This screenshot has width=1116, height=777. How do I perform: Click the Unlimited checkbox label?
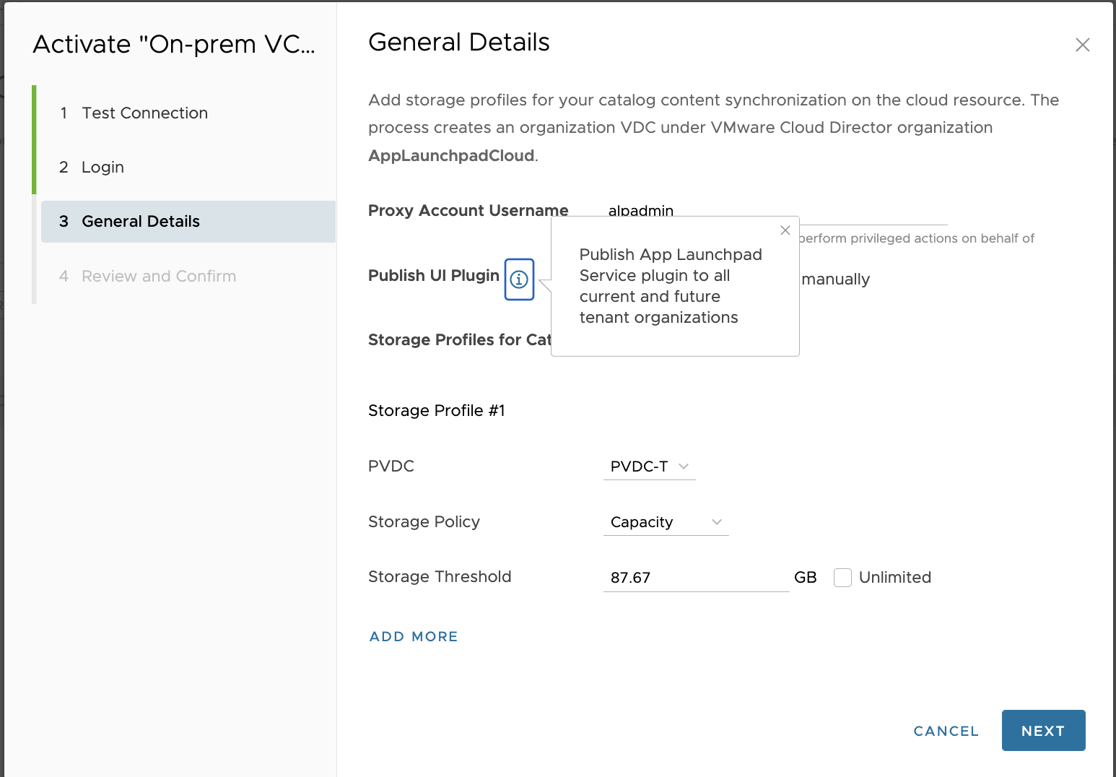(894, 578)
